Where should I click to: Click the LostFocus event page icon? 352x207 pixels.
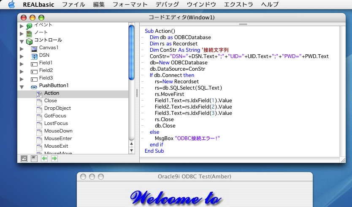click(39, 125)
